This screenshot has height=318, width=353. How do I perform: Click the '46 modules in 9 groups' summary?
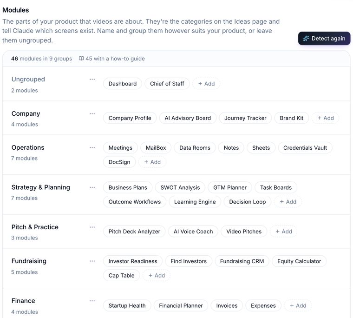coord(41,59)
